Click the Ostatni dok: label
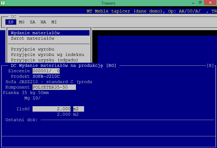The image size is (217, 148). coord(22,120)
